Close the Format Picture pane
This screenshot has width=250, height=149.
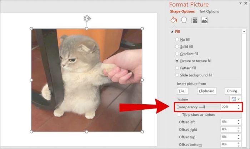click(246, 3)
